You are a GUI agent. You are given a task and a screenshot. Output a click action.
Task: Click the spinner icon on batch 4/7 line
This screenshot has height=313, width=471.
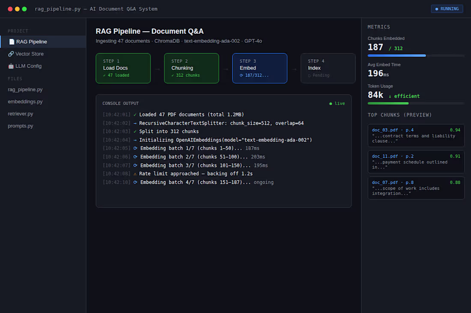tap(135, 182)
